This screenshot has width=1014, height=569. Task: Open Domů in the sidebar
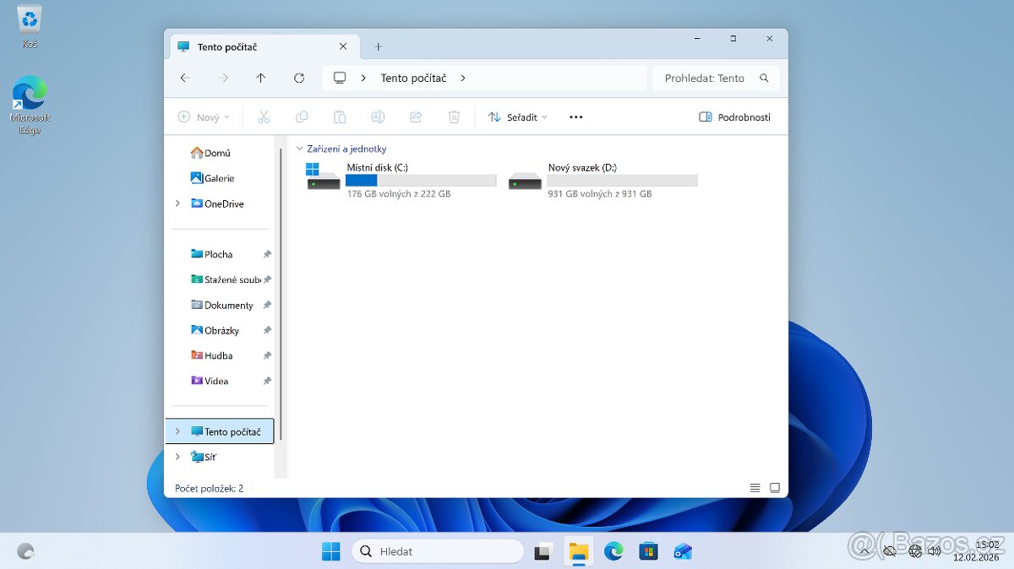[x=217, y=153]
